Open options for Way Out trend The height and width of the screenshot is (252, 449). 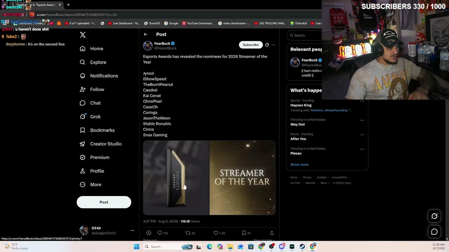pos(362,120)
